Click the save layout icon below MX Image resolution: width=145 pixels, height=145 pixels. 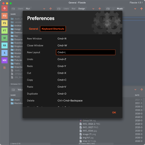pos(4,68)
